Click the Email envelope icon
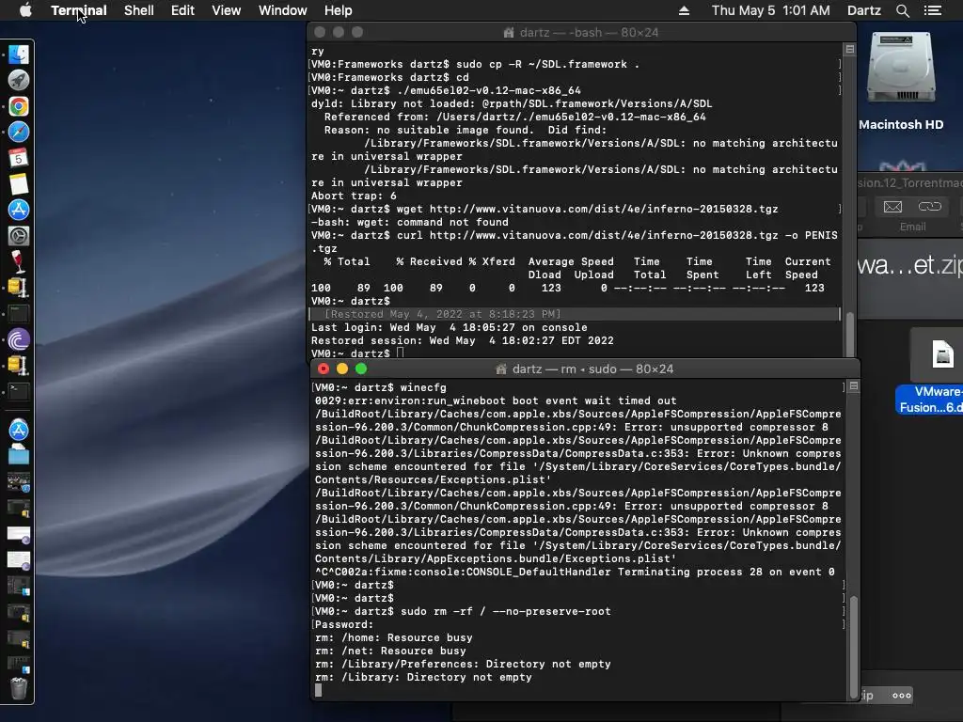Image resolution: width=963 pixels, height=722 pixels. (x=892, y=207)
